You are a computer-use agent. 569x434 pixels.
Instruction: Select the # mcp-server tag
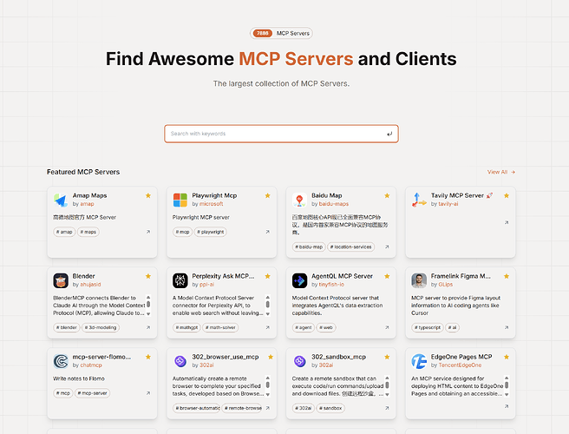92,393
